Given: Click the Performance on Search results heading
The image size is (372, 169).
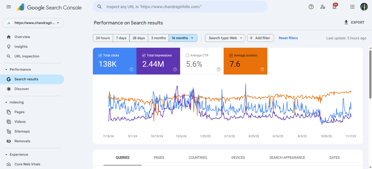Looking at the screenshot, I should tap(128, 23).
